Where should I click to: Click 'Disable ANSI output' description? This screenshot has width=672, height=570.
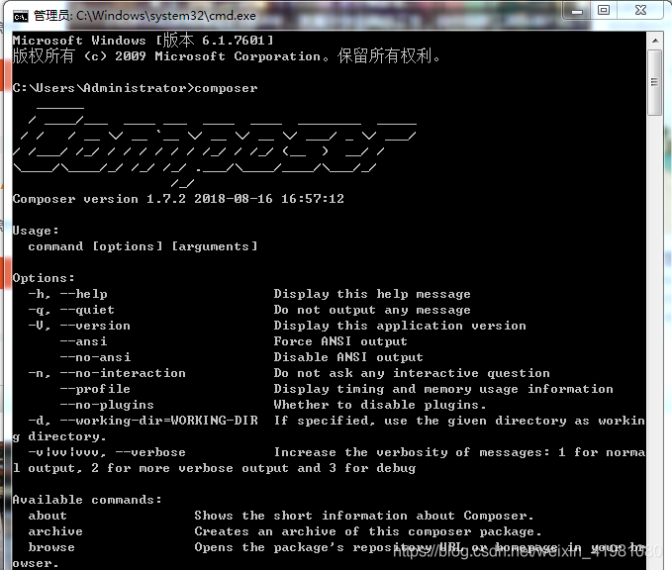[x=348, y=357]
